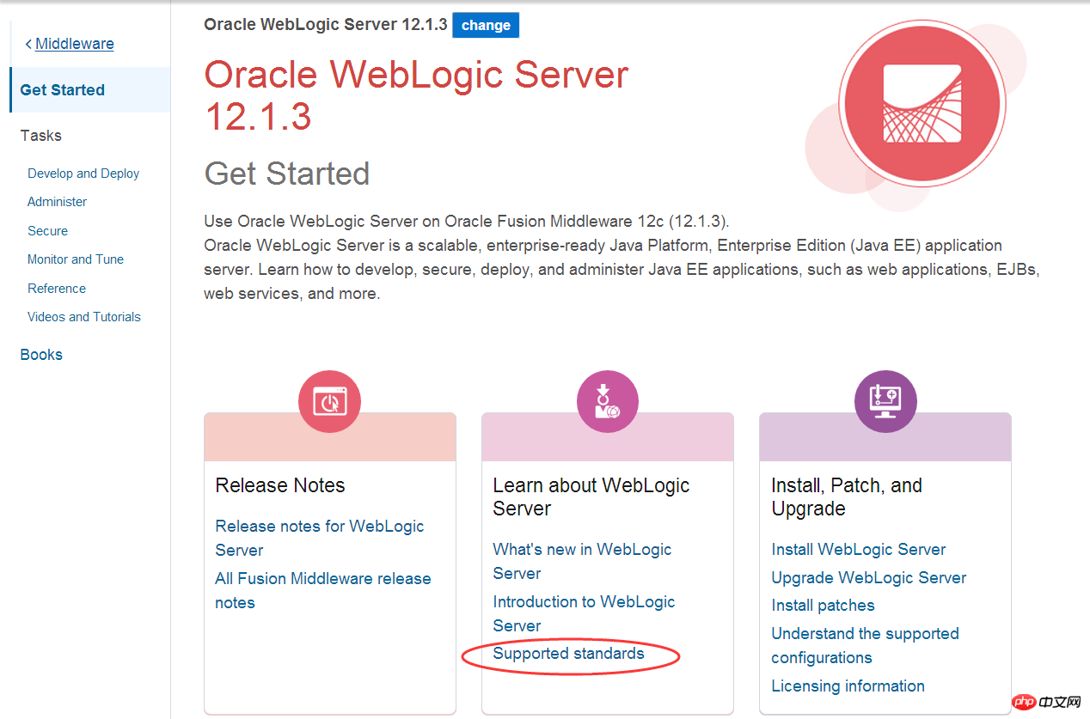Click the Install, Patch, and Upgrade heading
1090x719 pixels.
(x=847, y=497)
